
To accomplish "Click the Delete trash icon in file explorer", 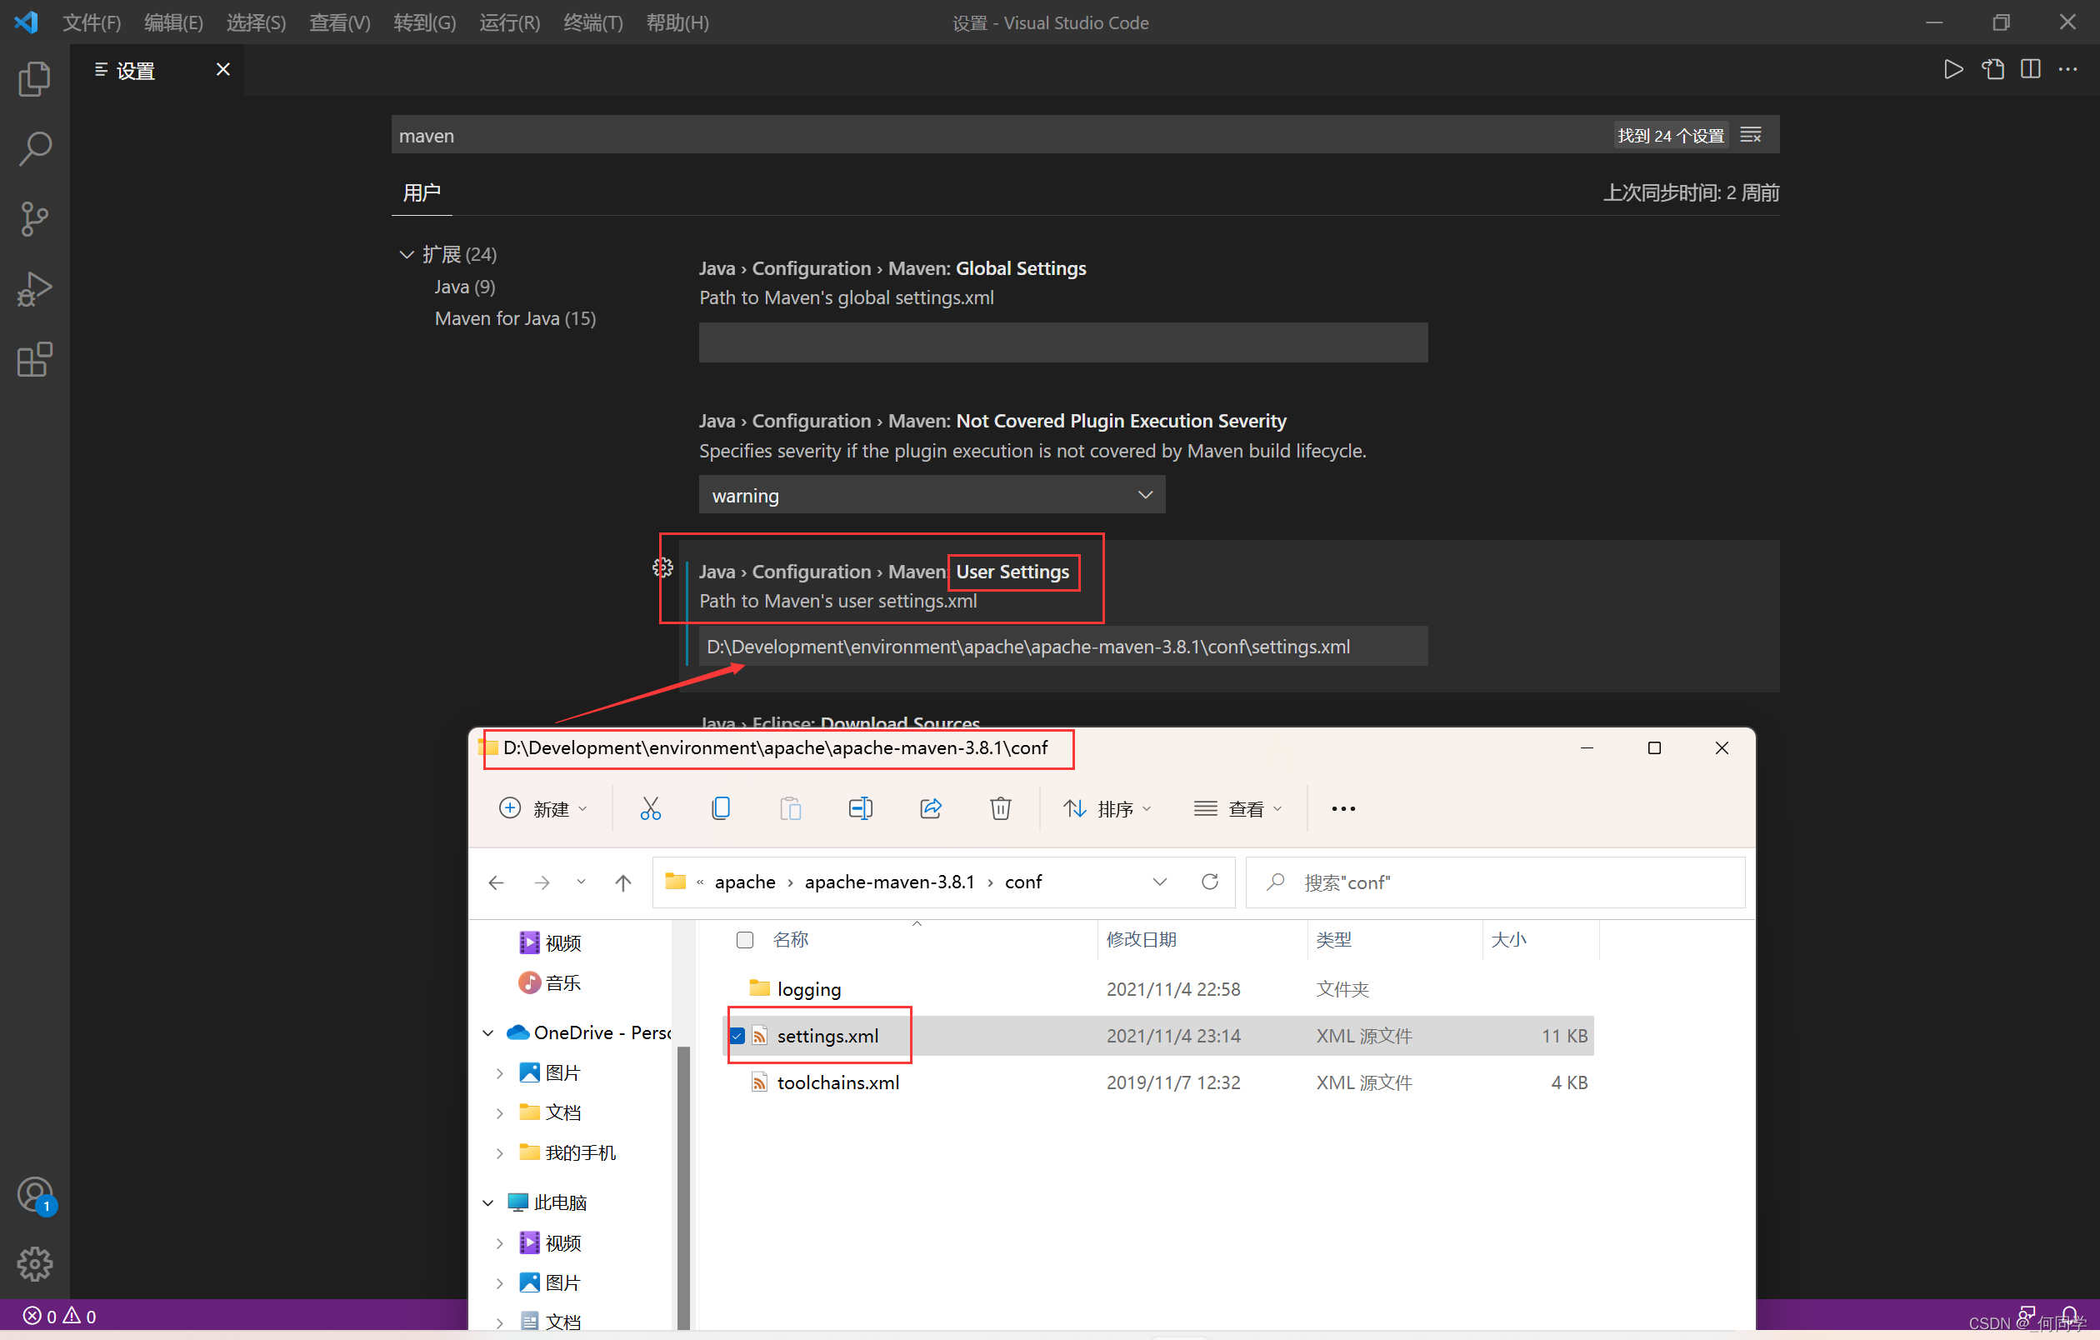I will (x=1000, y=808).
